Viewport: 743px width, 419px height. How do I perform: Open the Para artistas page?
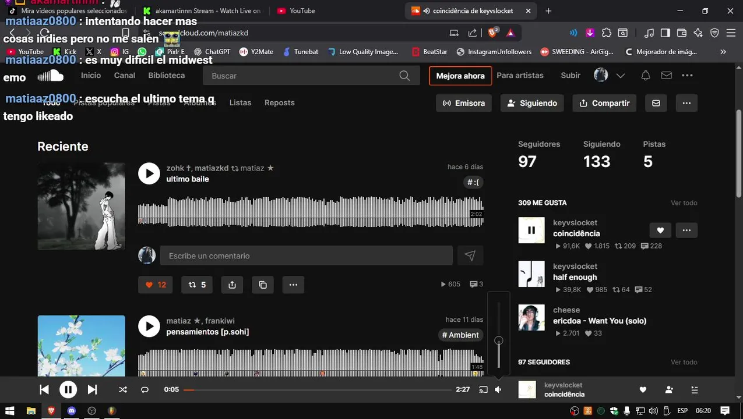(x=520, y=75)
